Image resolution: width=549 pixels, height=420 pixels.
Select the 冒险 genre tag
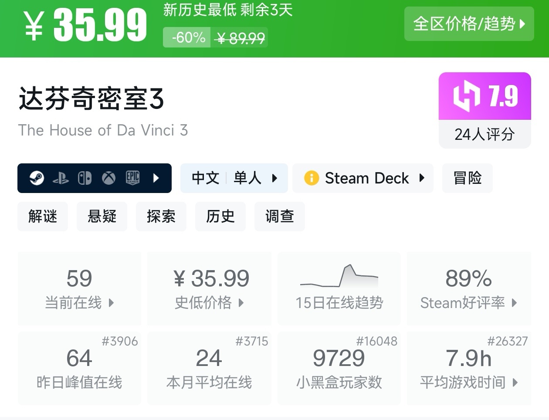[x=467, y=178]
